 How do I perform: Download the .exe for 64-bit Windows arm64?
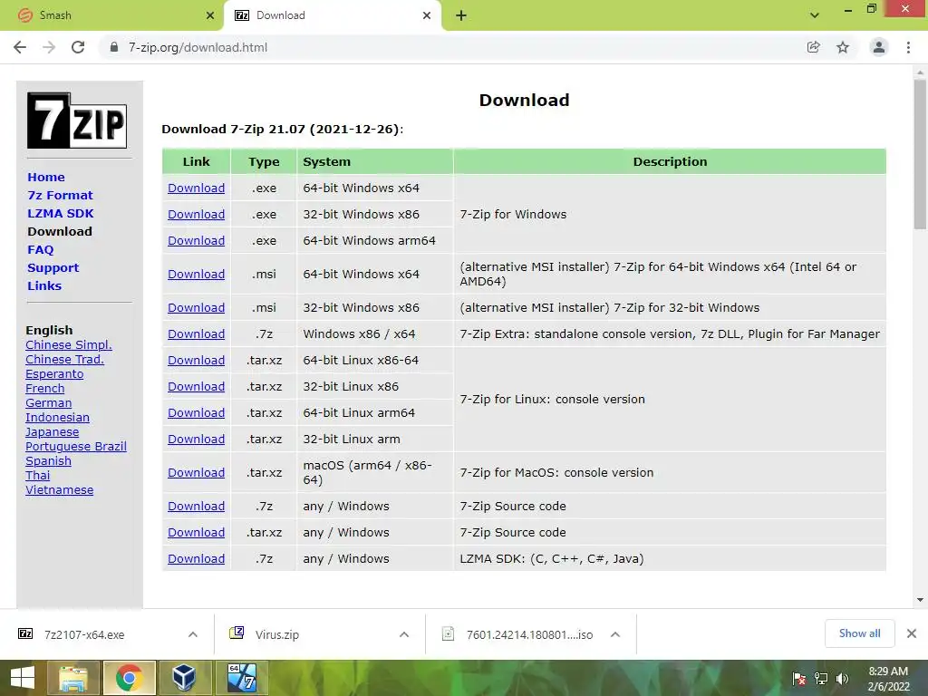tap(196, 241)
